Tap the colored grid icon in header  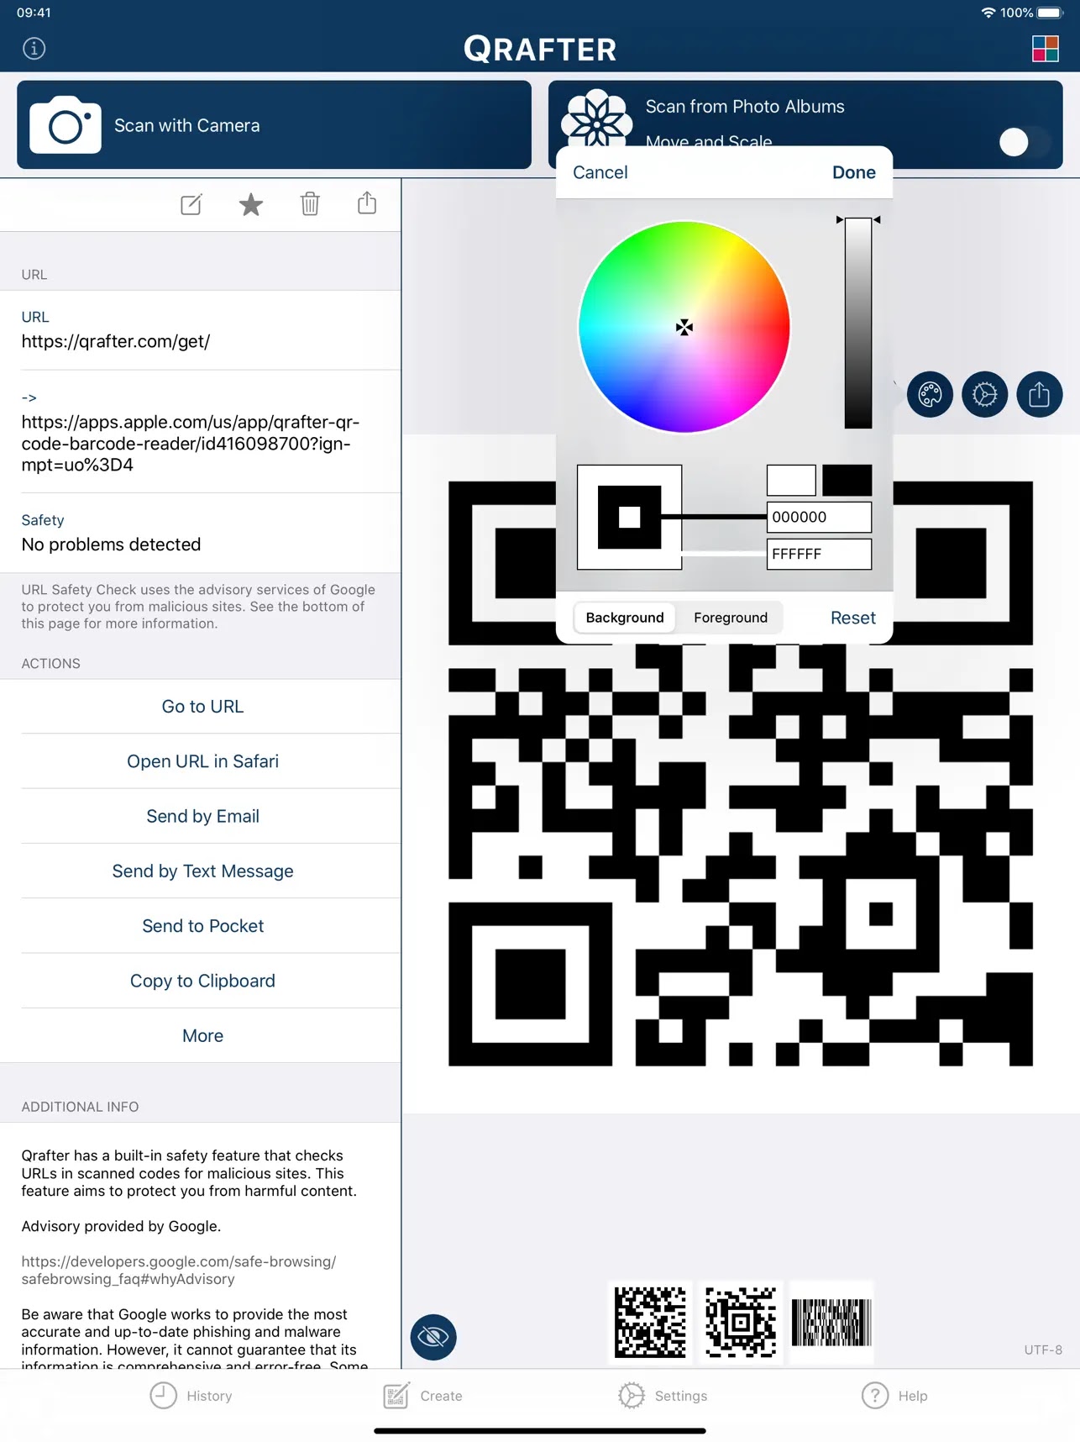pyautogui.click(x=1045, y=49)
